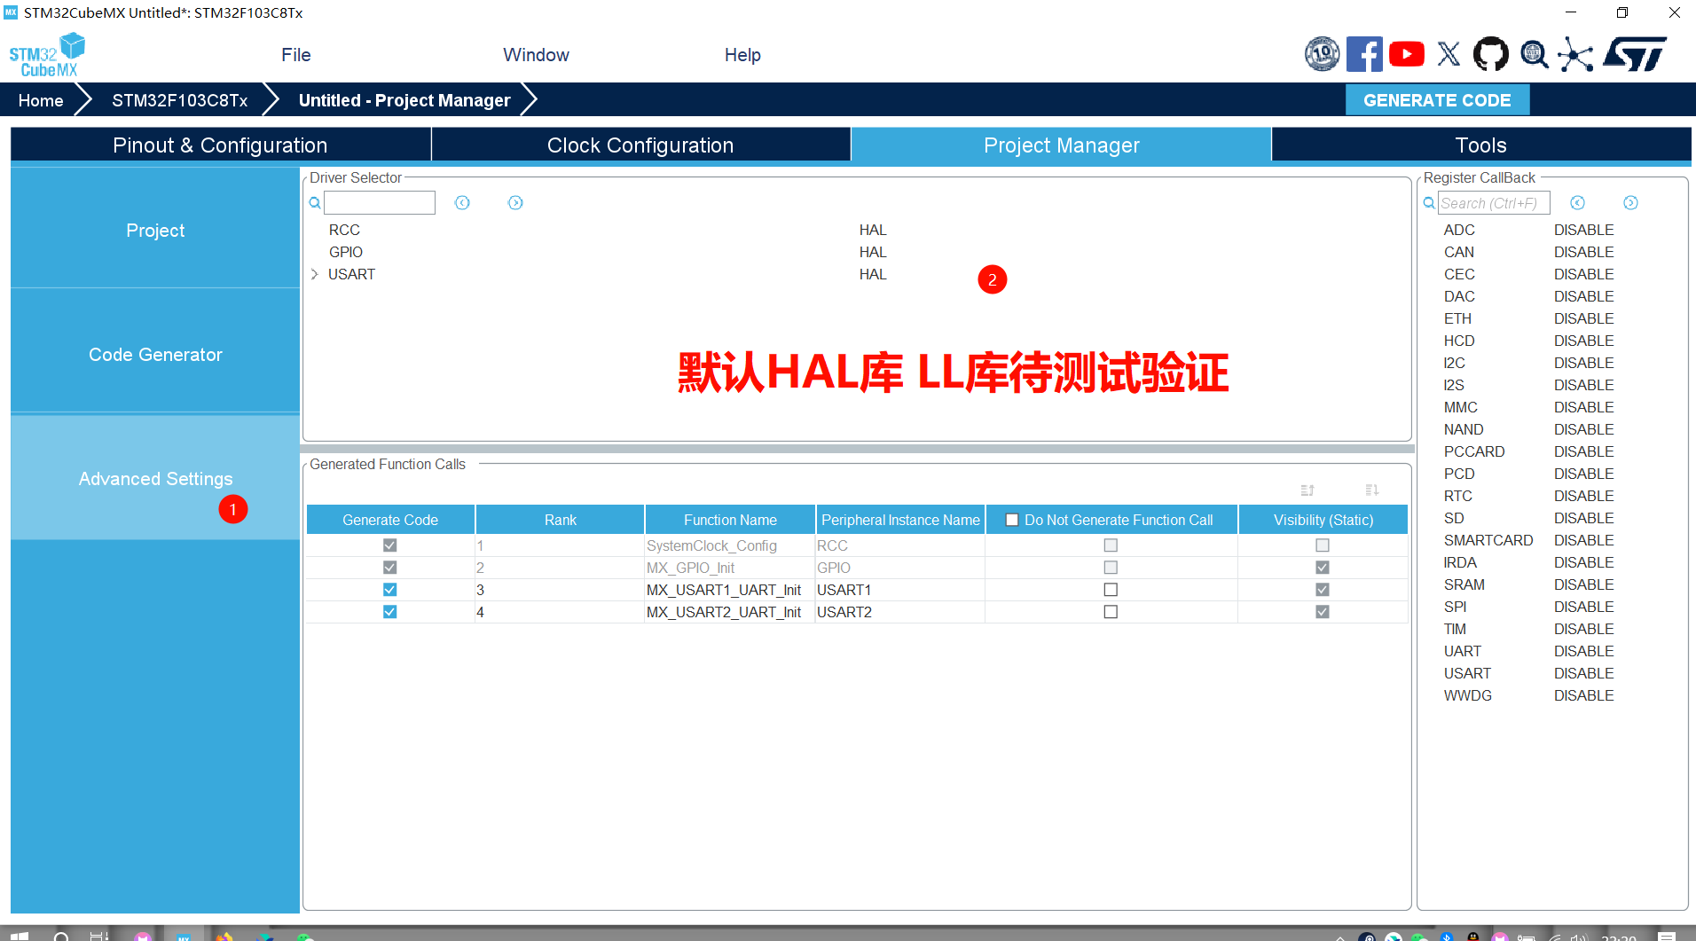
Task: Toggle Generate Code for SystemClock_Config
Action: [x=389, y=545]
